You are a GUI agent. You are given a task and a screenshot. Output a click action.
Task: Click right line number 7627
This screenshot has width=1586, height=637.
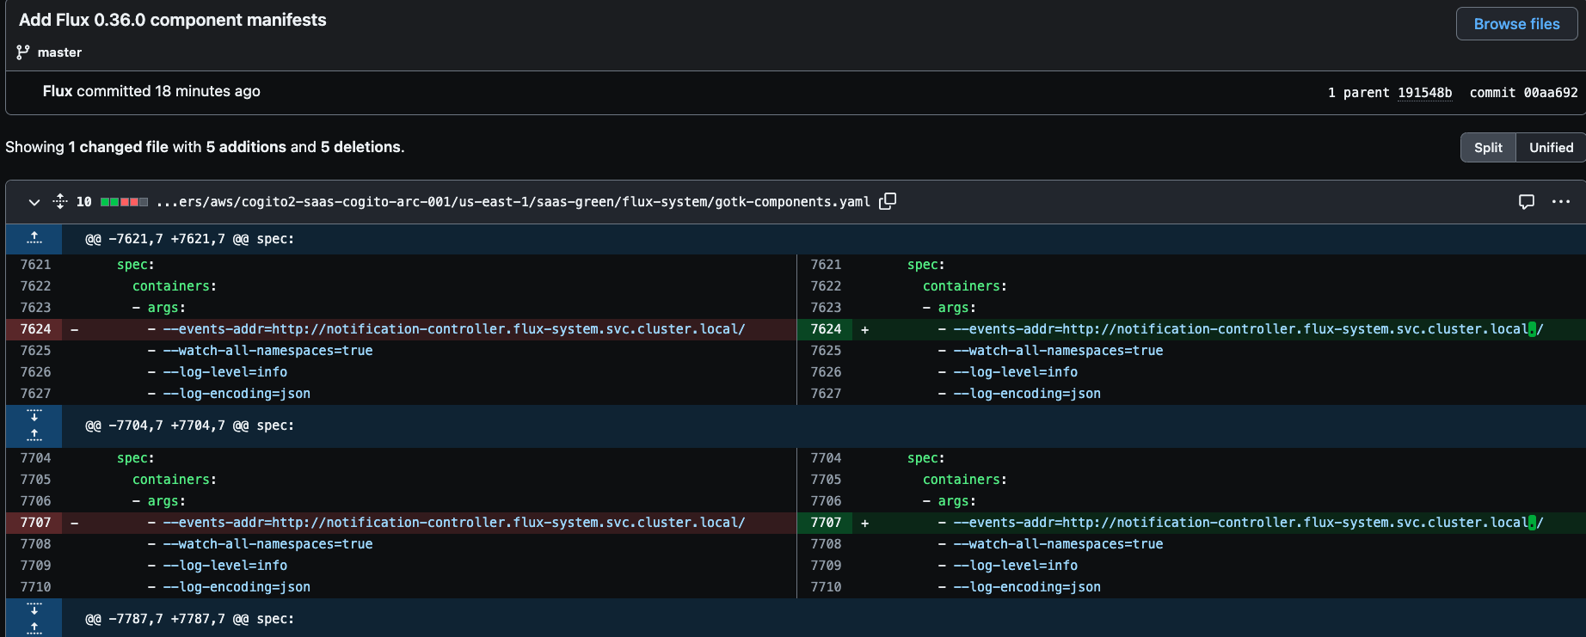click(x=826, y=394)
